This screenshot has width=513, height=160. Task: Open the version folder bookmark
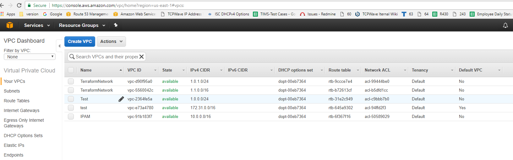[29, 14]
